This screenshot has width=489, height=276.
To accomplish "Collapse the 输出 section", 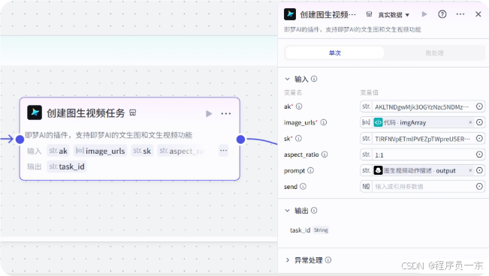I will coord(287,211).
